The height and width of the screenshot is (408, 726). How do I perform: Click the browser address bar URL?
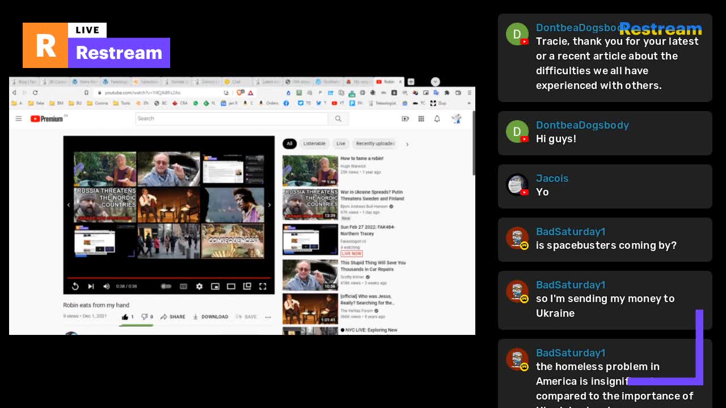142,92
